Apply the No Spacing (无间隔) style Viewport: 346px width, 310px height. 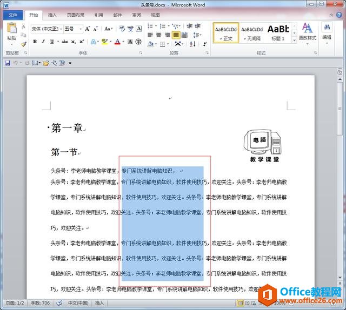point(252,32)
